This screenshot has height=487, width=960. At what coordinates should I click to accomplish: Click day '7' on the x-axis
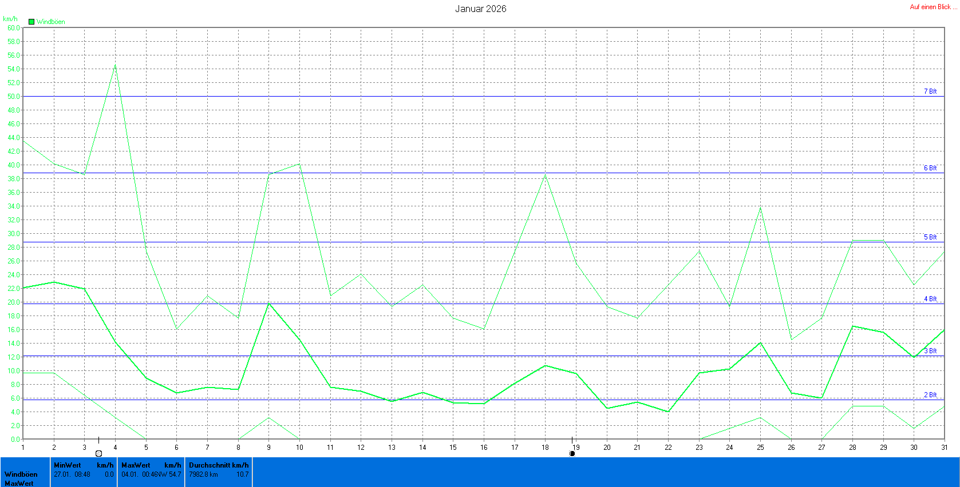pyautogui.click(x=207, y=448)
